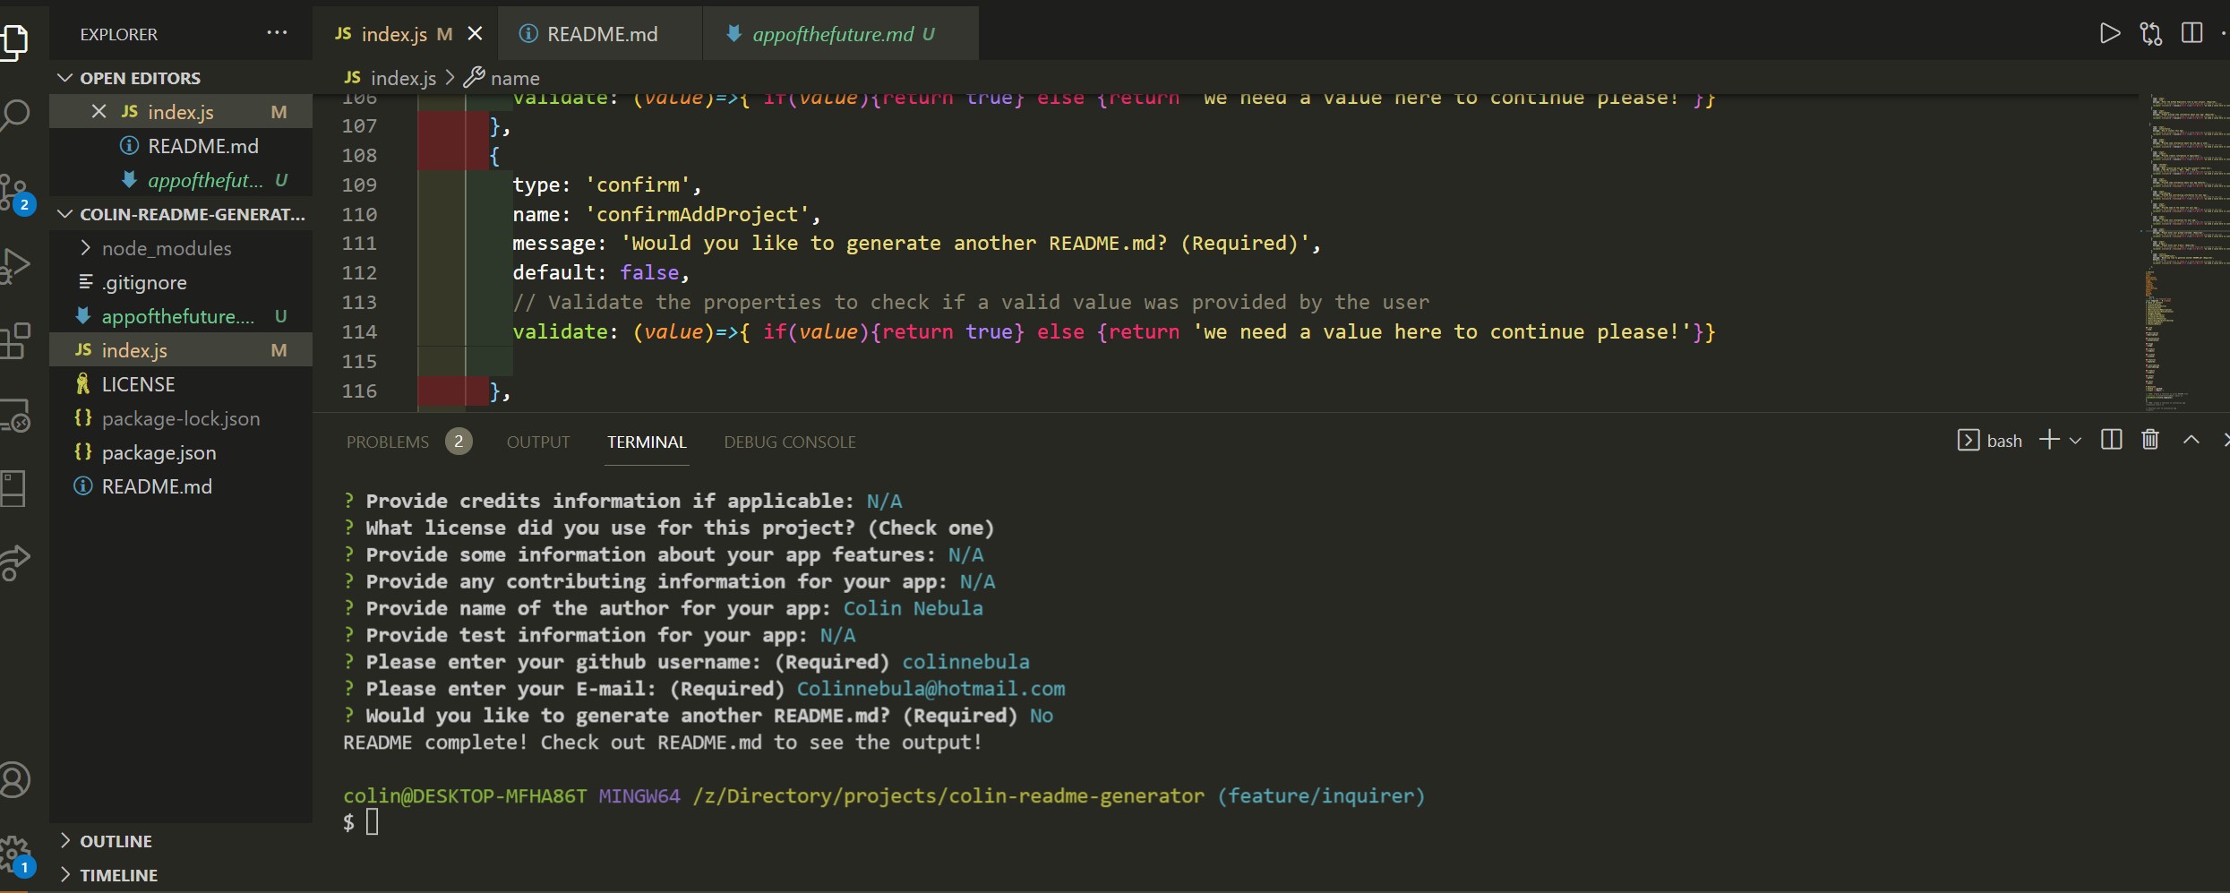Open a new terminal with the plus icon
This screenshot has height=893, width=2230.
pos(2051,440)
